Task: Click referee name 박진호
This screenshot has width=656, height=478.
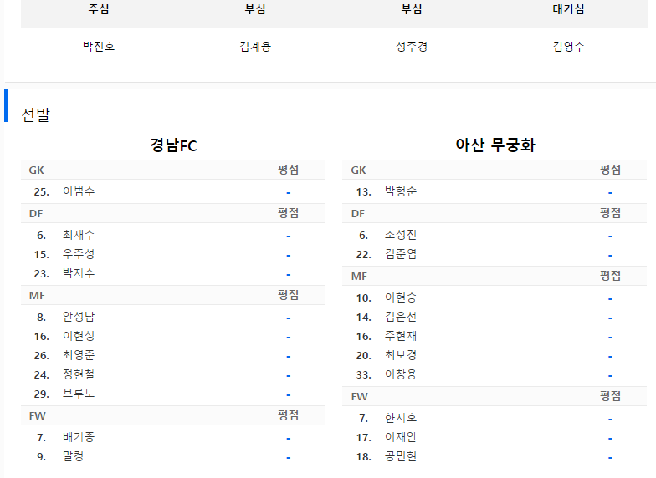Action: [99, 46]
